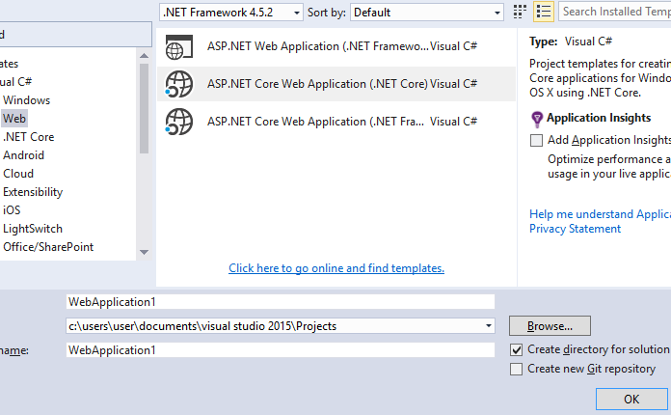
Task: Select the Web template category
Action: [14, 119]
